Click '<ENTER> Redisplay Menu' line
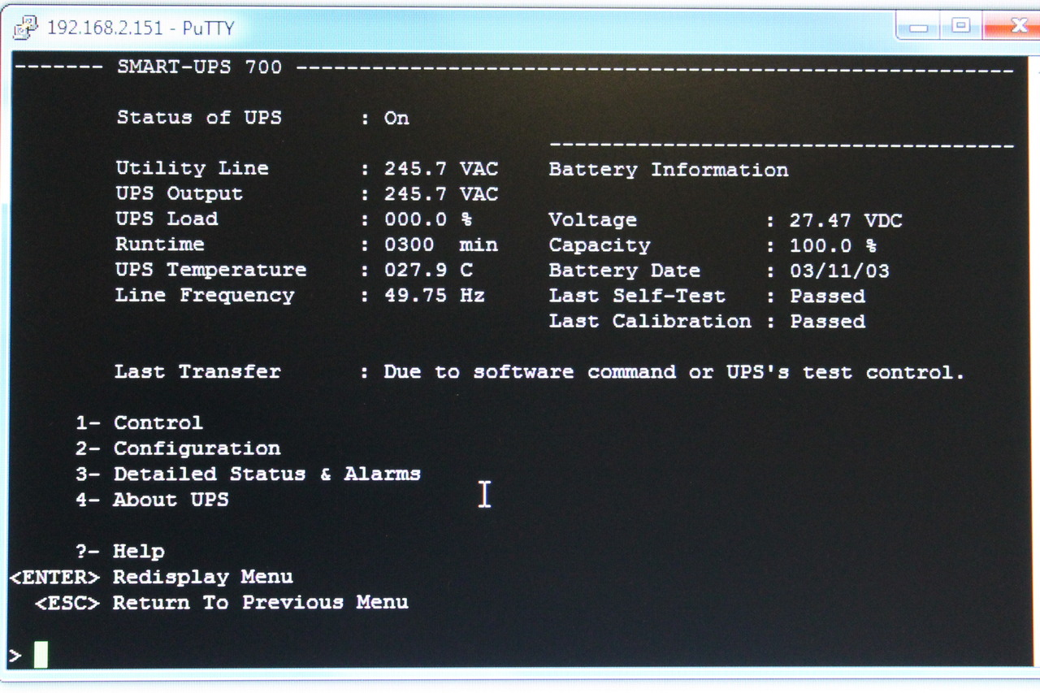This screenshot has height=693, width=1040. (x=151, y=577)
